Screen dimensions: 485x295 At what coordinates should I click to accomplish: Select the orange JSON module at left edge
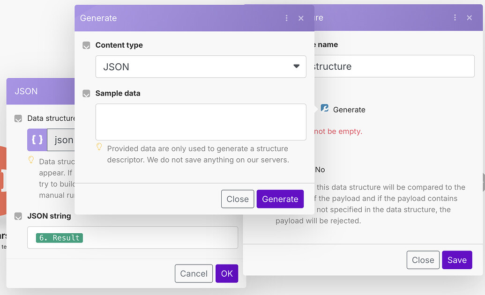[3, 178]
